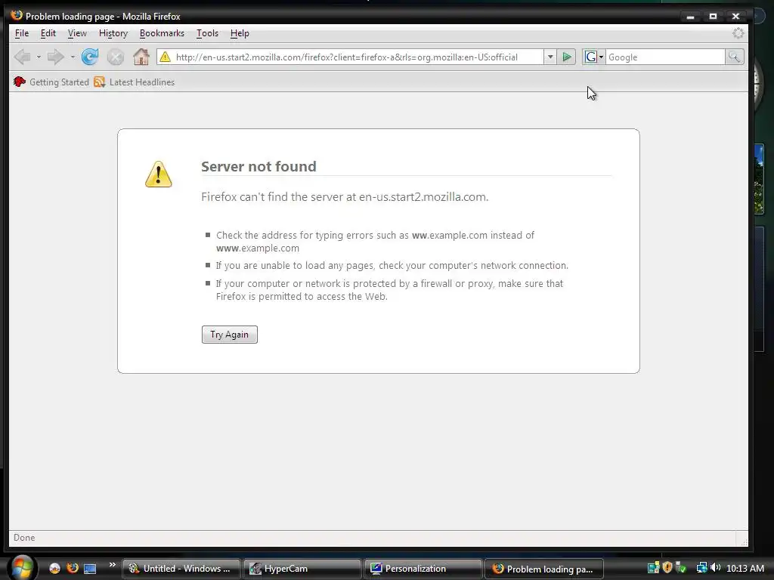
Task: Click the security shield tray icon
Action: [667, 568]
